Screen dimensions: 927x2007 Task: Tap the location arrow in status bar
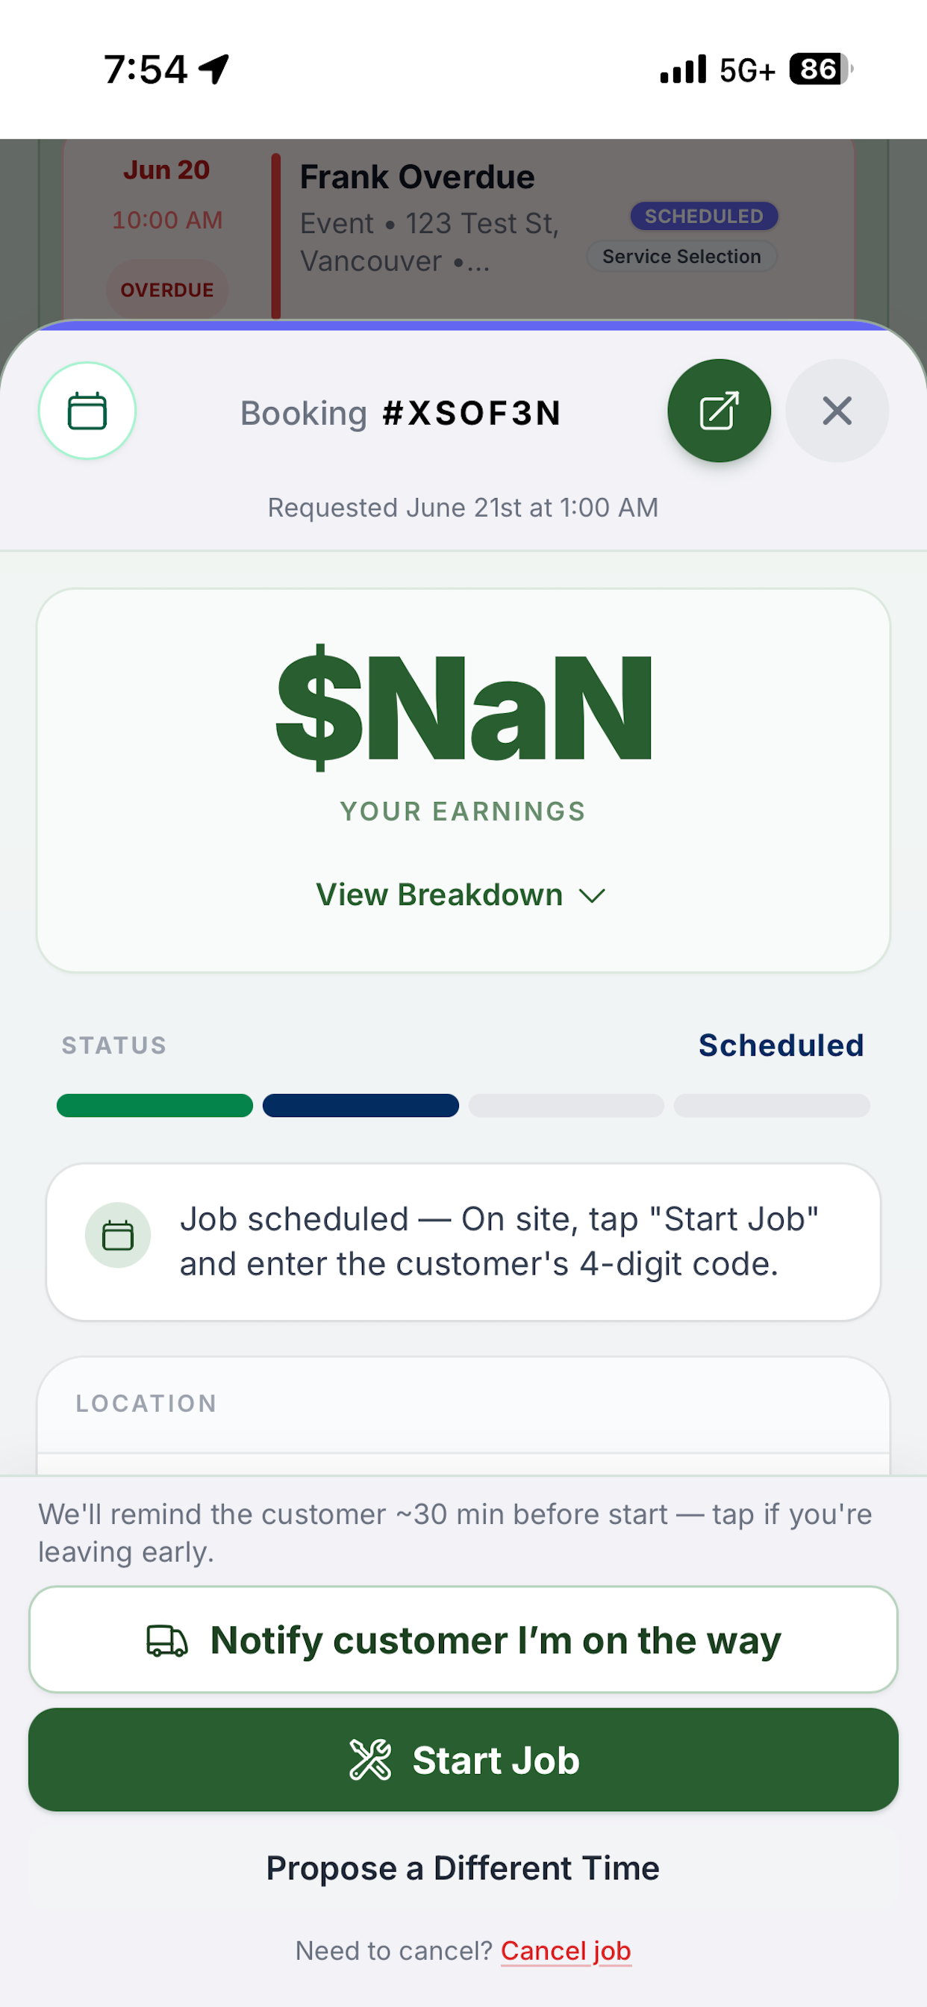pyautogui.click(x=213, y=69)
